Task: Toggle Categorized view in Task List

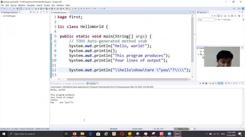Action: point(218,16)
